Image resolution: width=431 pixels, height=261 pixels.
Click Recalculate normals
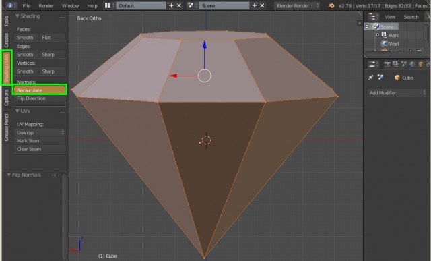pos(40,90)
